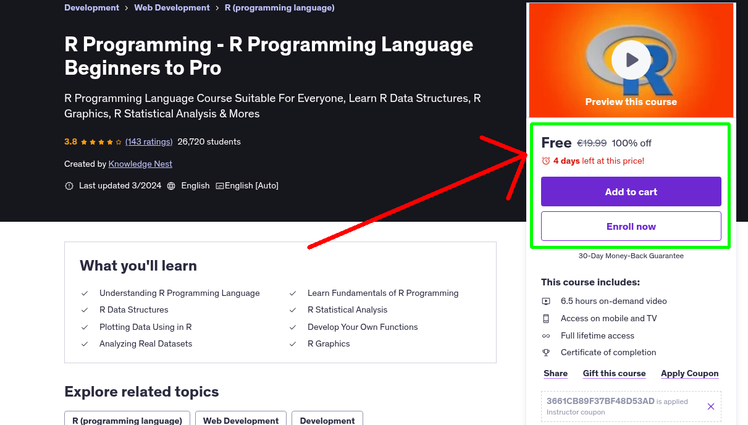Click the infinity lifetime access icon
Image resolution: width=748 pixels, height=425 pixels.
546,335
